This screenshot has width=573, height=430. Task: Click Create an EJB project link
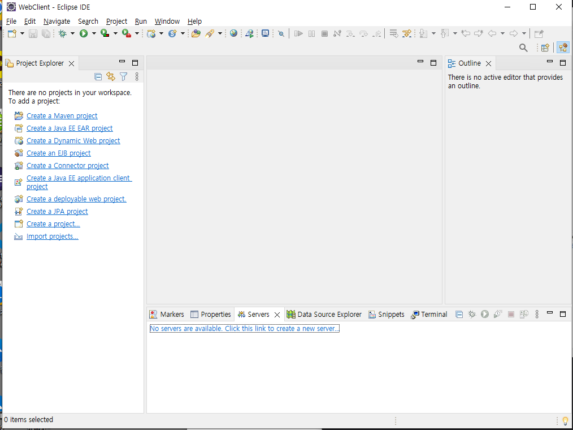pyautogui.click(x=58, y=153)
